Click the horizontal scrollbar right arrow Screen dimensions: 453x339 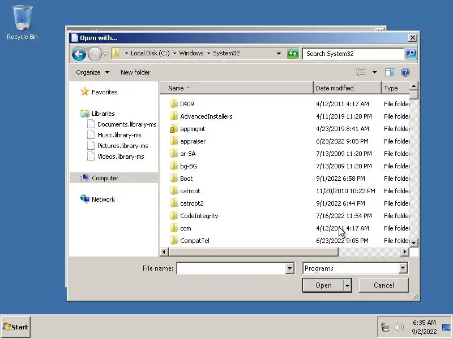(404, 251)
